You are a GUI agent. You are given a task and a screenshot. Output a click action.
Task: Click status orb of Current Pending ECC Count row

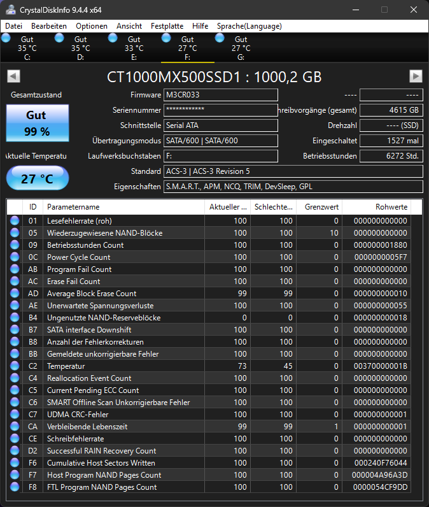[15, 390]
